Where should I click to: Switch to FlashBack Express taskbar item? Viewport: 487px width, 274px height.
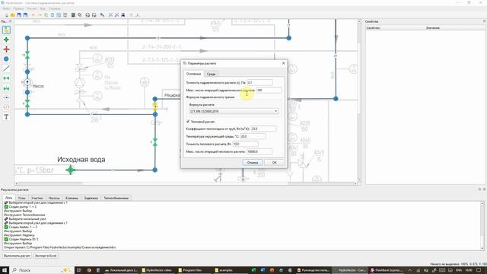click(x=387, y=270)
